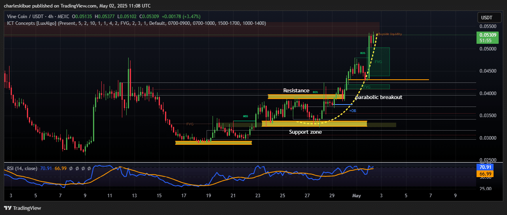This screenshot has width=507, height=215.
Task: Click the 51:55 candle countdown timer
Action: coord(485,40)
